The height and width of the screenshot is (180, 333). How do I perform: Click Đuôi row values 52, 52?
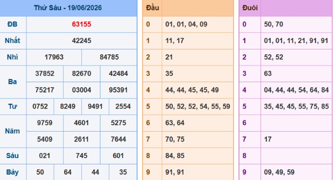pos(274,57)
